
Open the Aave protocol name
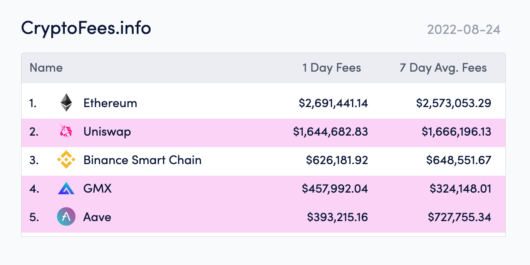pos(97,217)
